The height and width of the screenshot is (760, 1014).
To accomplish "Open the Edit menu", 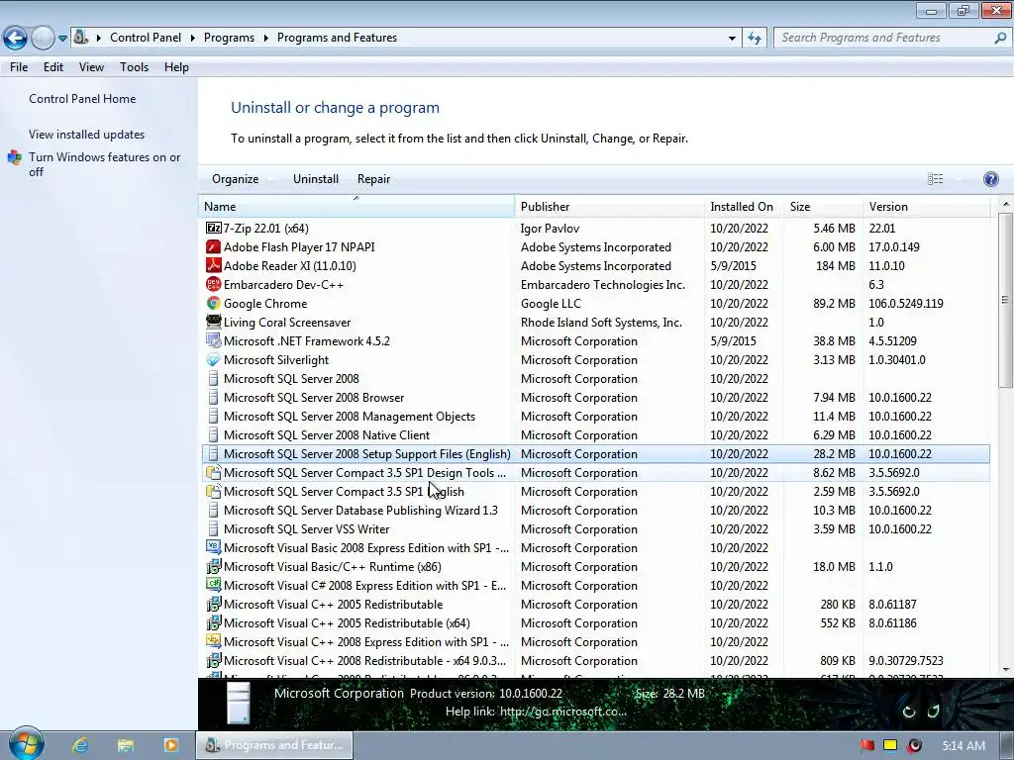I will (53, 67).
